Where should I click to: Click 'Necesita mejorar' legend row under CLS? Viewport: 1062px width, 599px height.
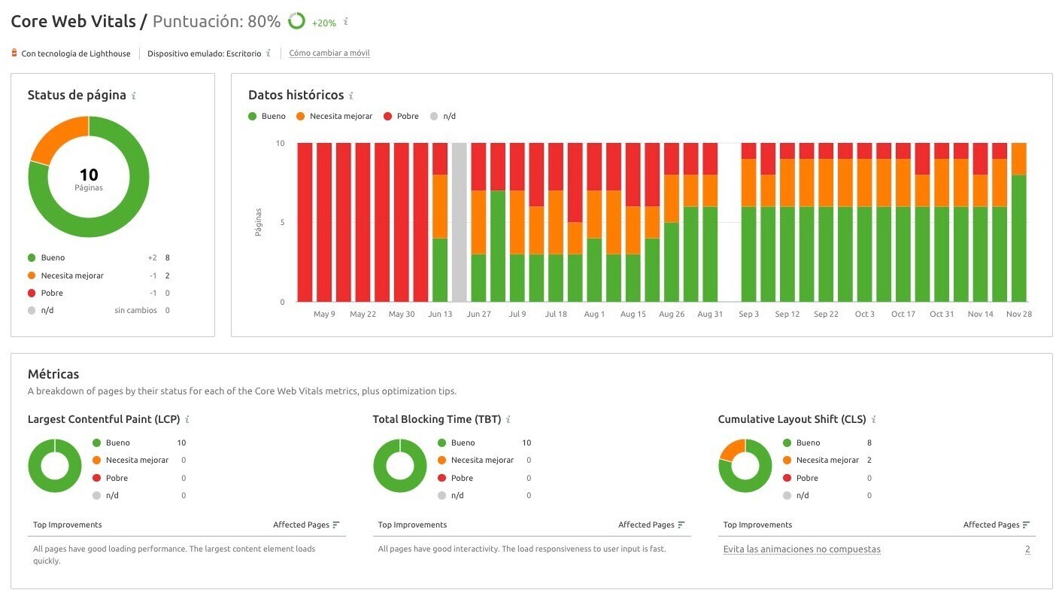click(x=827, y=460)
